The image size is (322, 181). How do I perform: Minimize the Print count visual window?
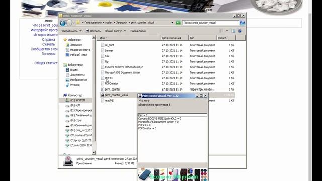197,96
